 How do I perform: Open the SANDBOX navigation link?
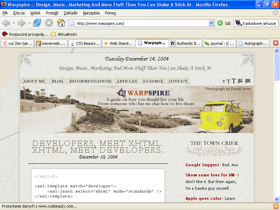tap(153, 81)
